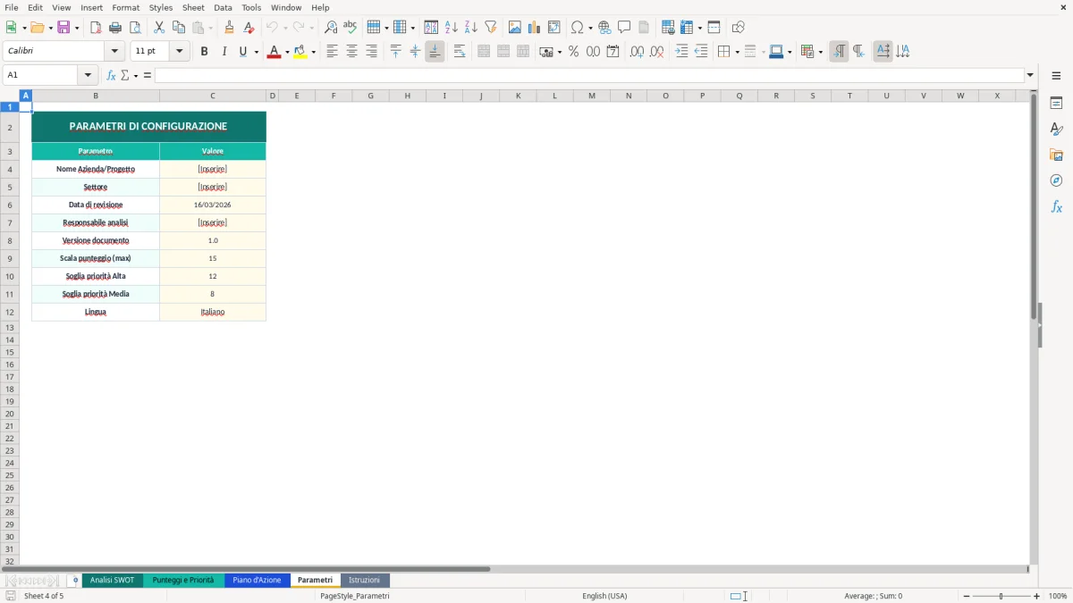Expand the Name Box dropdown
The width and height of the screenshot is (1073, 603).
click(x=88, y=75)
